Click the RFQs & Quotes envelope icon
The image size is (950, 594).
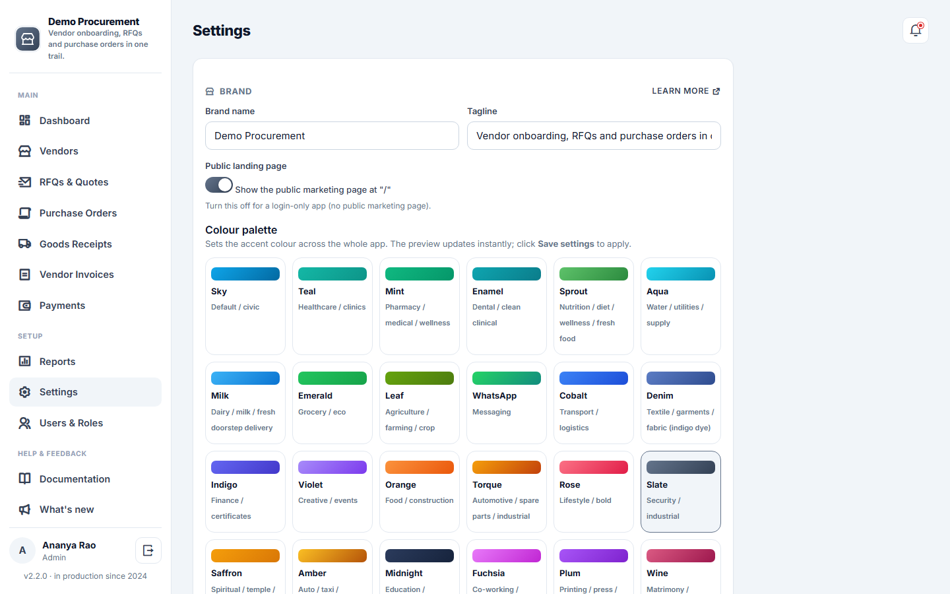pyautogui.click(x=25, y=182)
